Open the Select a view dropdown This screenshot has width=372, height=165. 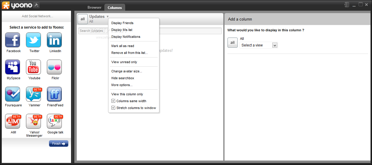(259, 45)
